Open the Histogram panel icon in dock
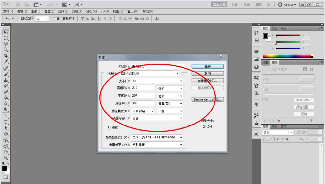The height and width of the screenshot is (184, 325). [x=256, y=59]
